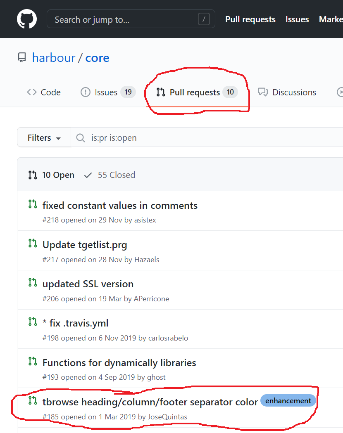
Task: Click open PR icon for fix .travis.yml
Action: (x=33, y=322)
